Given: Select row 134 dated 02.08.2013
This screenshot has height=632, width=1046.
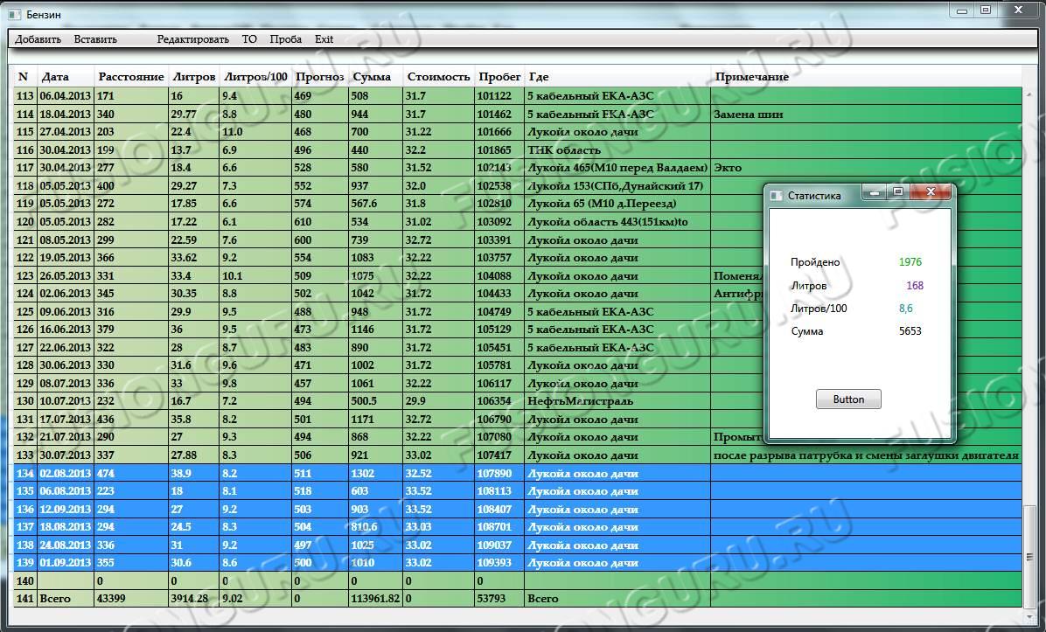Looking at the screenshot, I should (x=66, y=473).
